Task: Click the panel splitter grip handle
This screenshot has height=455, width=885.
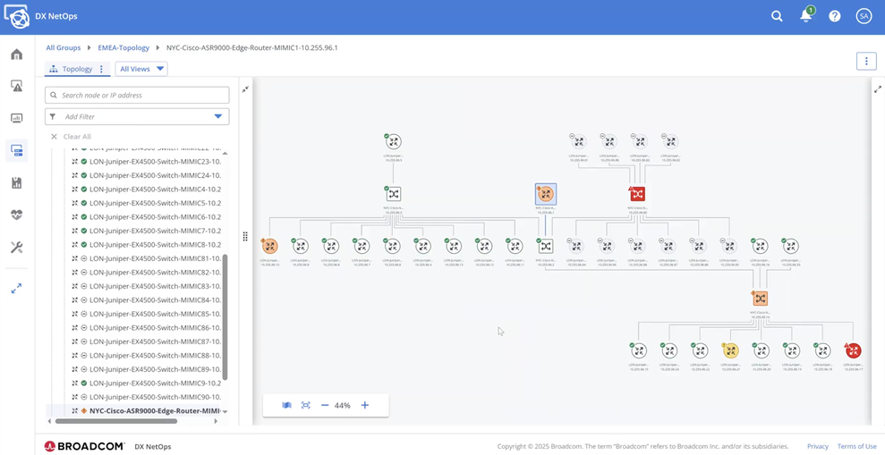Action: pyautogui.click(x=245, y=236)
